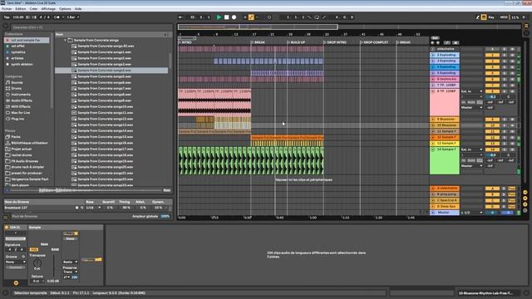Image resolution: width=532 pixels, height=299 pixels.
Task: Select the red 'vst and sample fav' collection
Action: 27,40
